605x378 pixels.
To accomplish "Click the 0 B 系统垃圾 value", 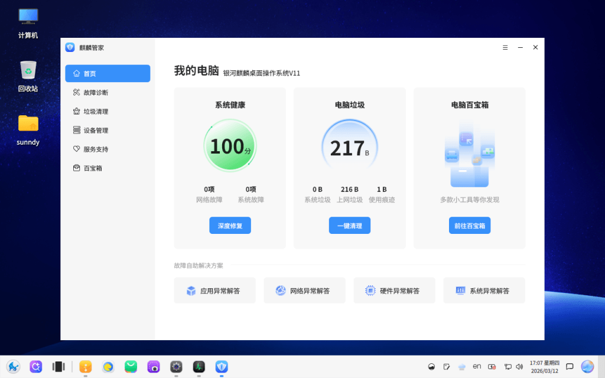I will [317, 190].
